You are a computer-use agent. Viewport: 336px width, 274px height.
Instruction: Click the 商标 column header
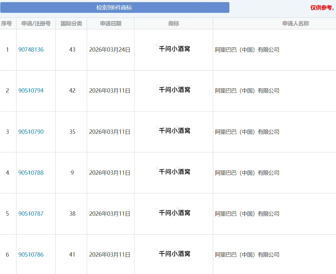173,24
